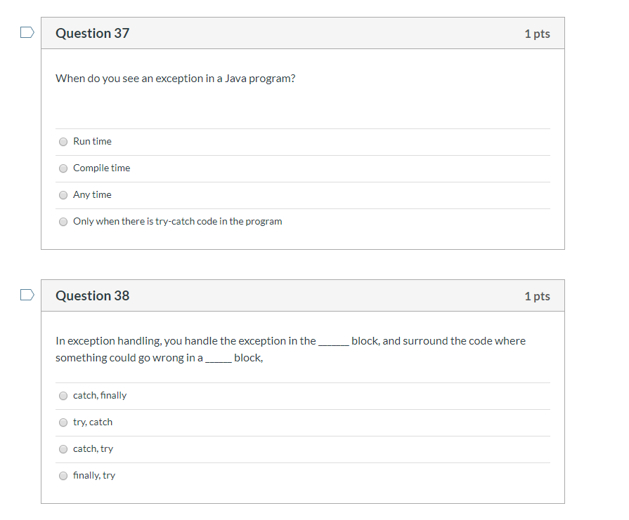Screen dimensions: 629x520
Task: Click the Question 38 header title
Action: (x=93, y=295)
